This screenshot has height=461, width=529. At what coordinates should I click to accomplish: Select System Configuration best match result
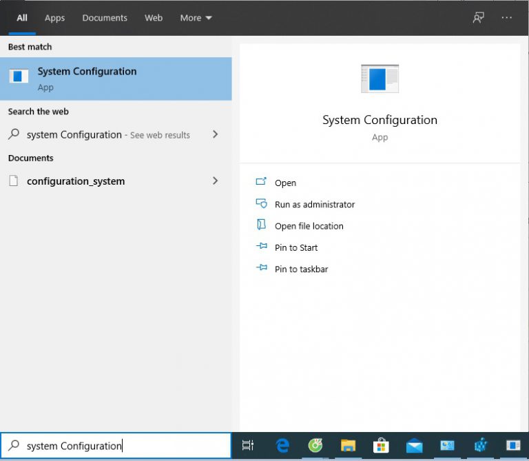coord(116,79)
